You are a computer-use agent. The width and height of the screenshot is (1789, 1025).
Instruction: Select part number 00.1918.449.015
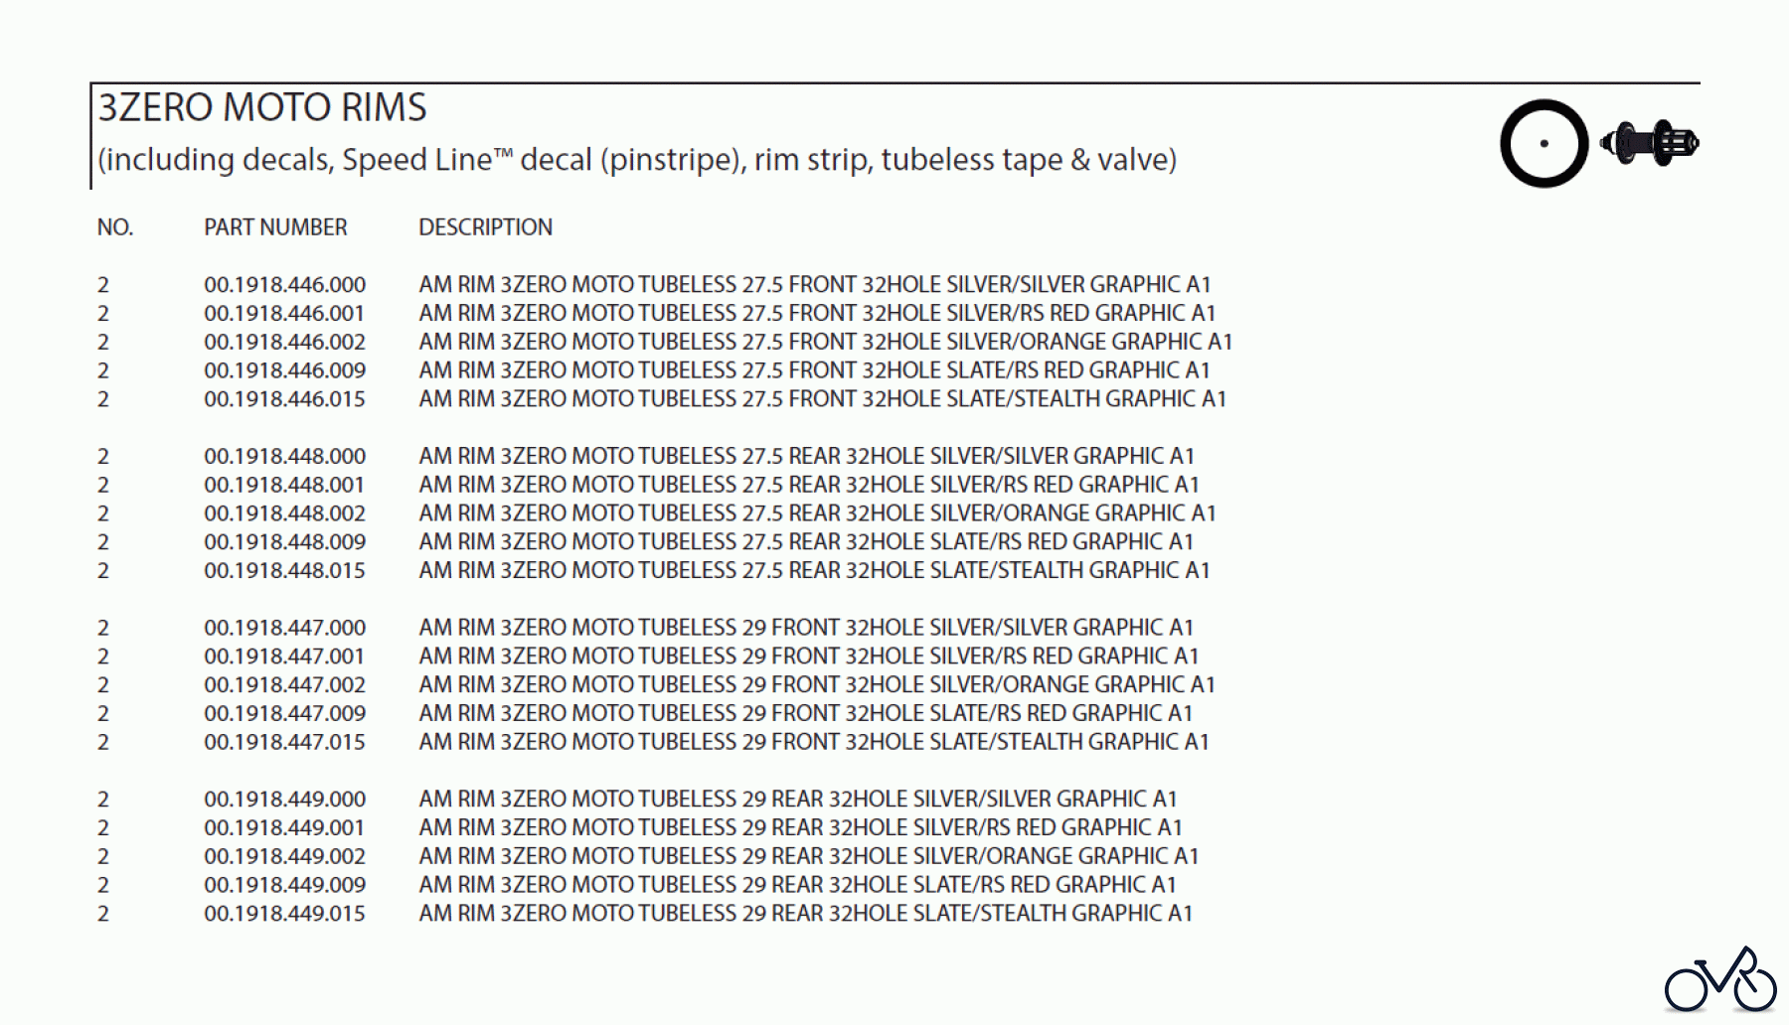click(284, 914)
